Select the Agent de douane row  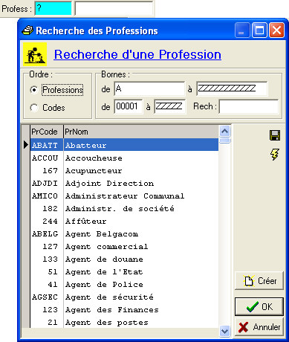pos(124,259)
